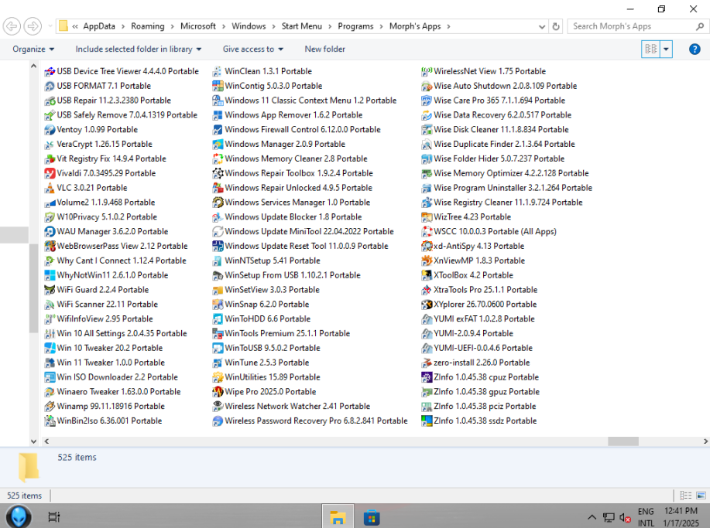This screenshot has width=710, height=528.
Task: Click the zero-install 2.26.0 Portable icon
Action: coord(427,363)
